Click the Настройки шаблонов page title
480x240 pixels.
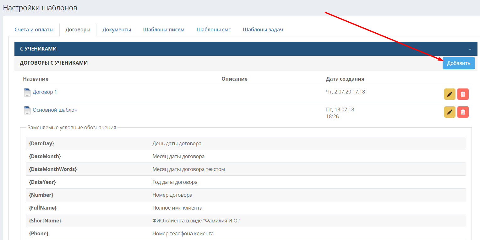[40, 8]
